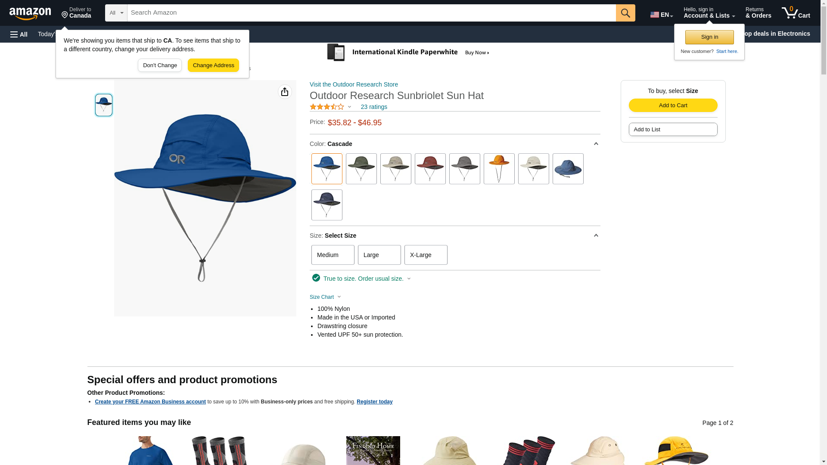Viewport: 827px width, 465px height.
Task: Click the International Kindle Paperwhite banner
Action: pyautogui.click(x=408, y=53)
